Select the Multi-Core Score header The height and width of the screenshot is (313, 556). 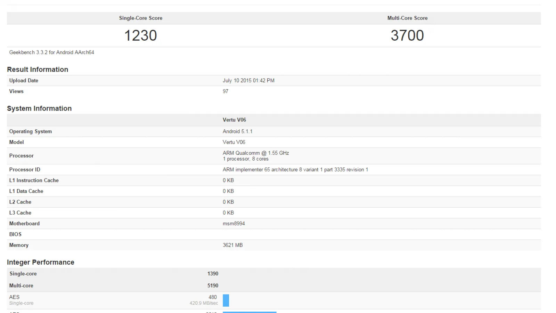[407, 18]
